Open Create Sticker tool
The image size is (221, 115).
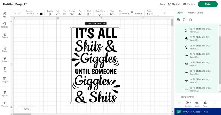[x=100, y=14]
